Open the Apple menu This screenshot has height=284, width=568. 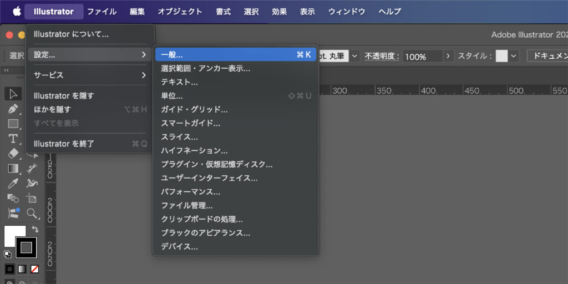click(17, 12)
